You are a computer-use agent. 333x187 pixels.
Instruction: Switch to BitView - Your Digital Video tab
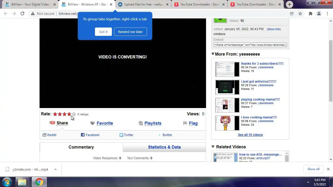tap(30, 4)
